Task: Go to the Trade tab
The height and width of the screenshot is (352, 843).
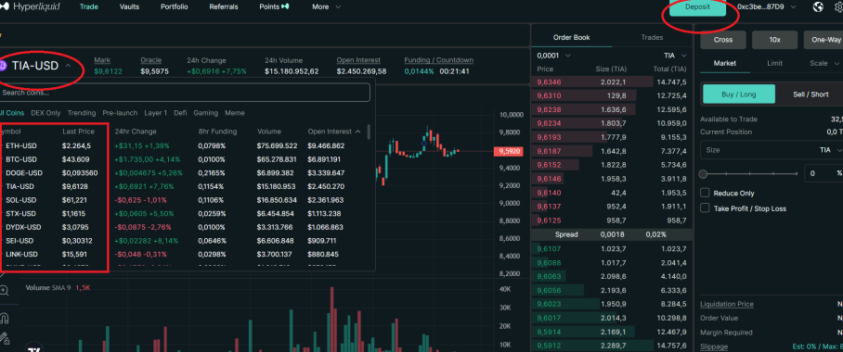Action: [x=89, y=7]
